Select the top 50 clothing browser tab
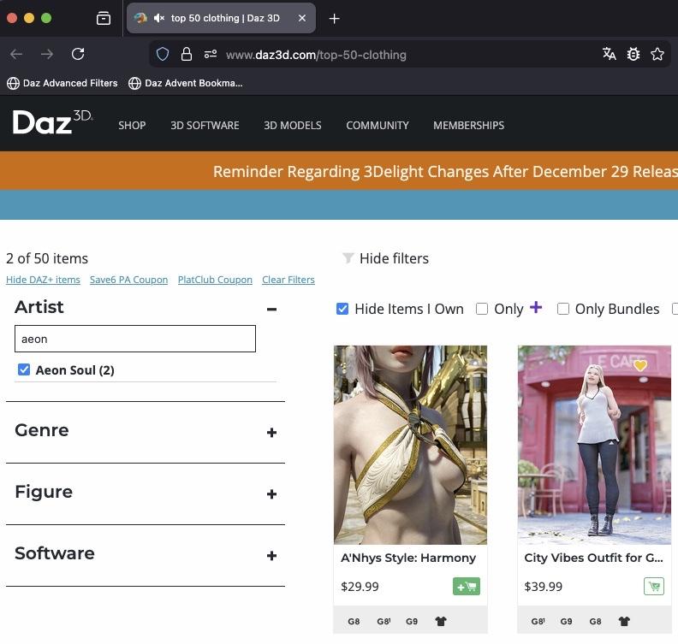The height and width of the screenshot is (644, 678). point(221,18)
